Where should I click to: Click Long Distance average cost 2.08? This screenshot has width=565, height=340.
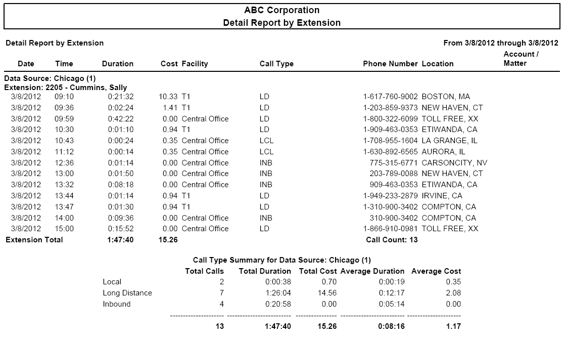[453, 293]
